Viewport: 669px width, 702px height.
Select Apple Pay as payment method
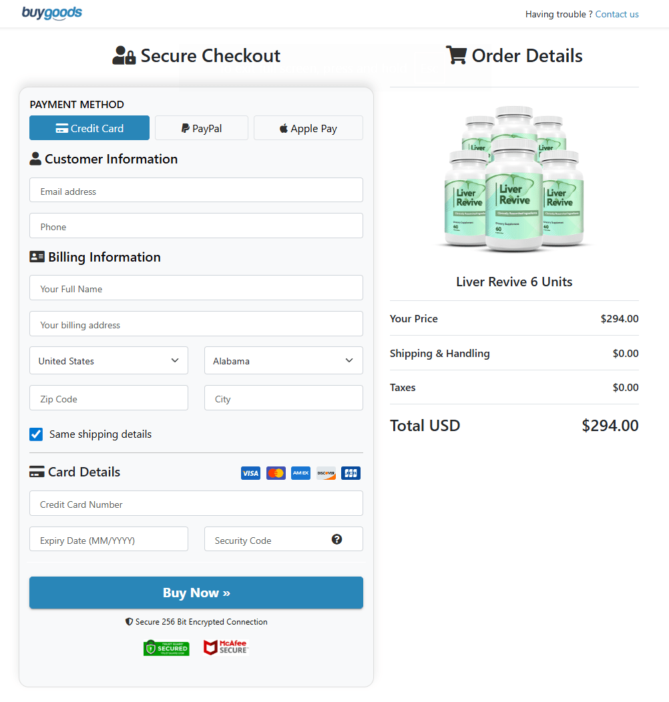point(308,127)
